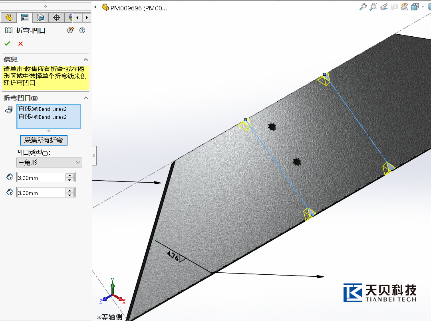Click the 折弯-凹口 feature icon

pos(9,30)
